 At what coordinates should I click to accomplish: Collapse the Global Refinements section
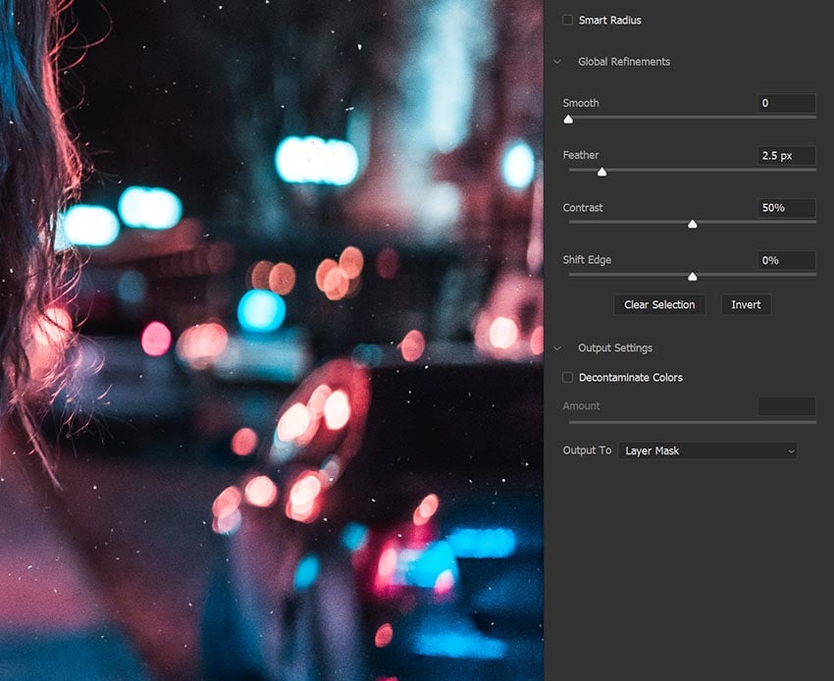click(x=557, y=62)
